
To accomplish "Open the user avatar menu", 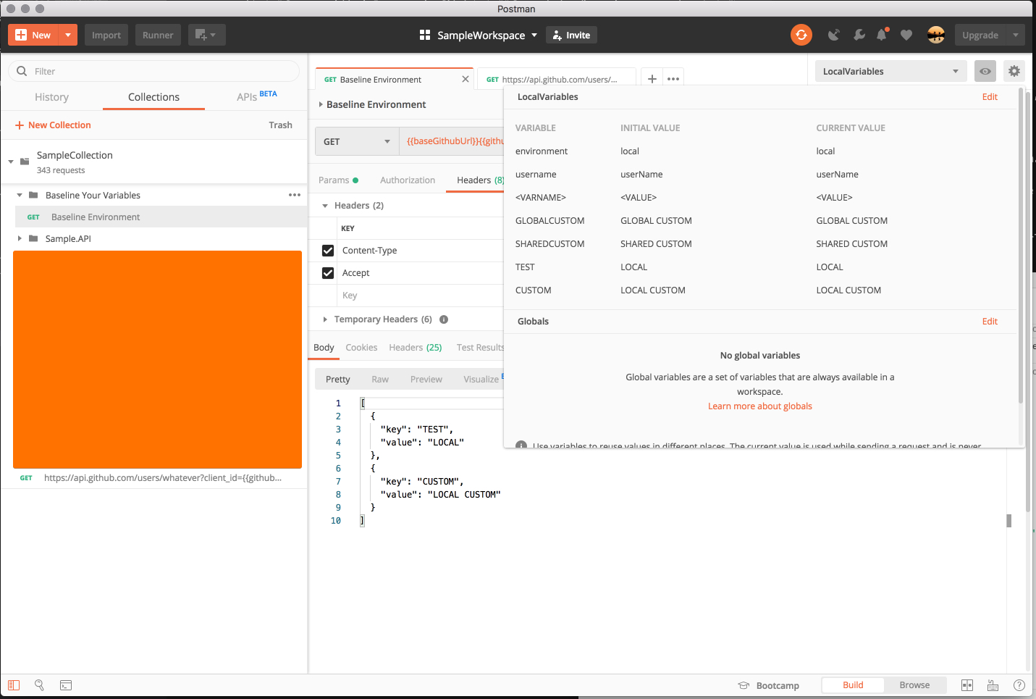I will click(x=935, y=35).
